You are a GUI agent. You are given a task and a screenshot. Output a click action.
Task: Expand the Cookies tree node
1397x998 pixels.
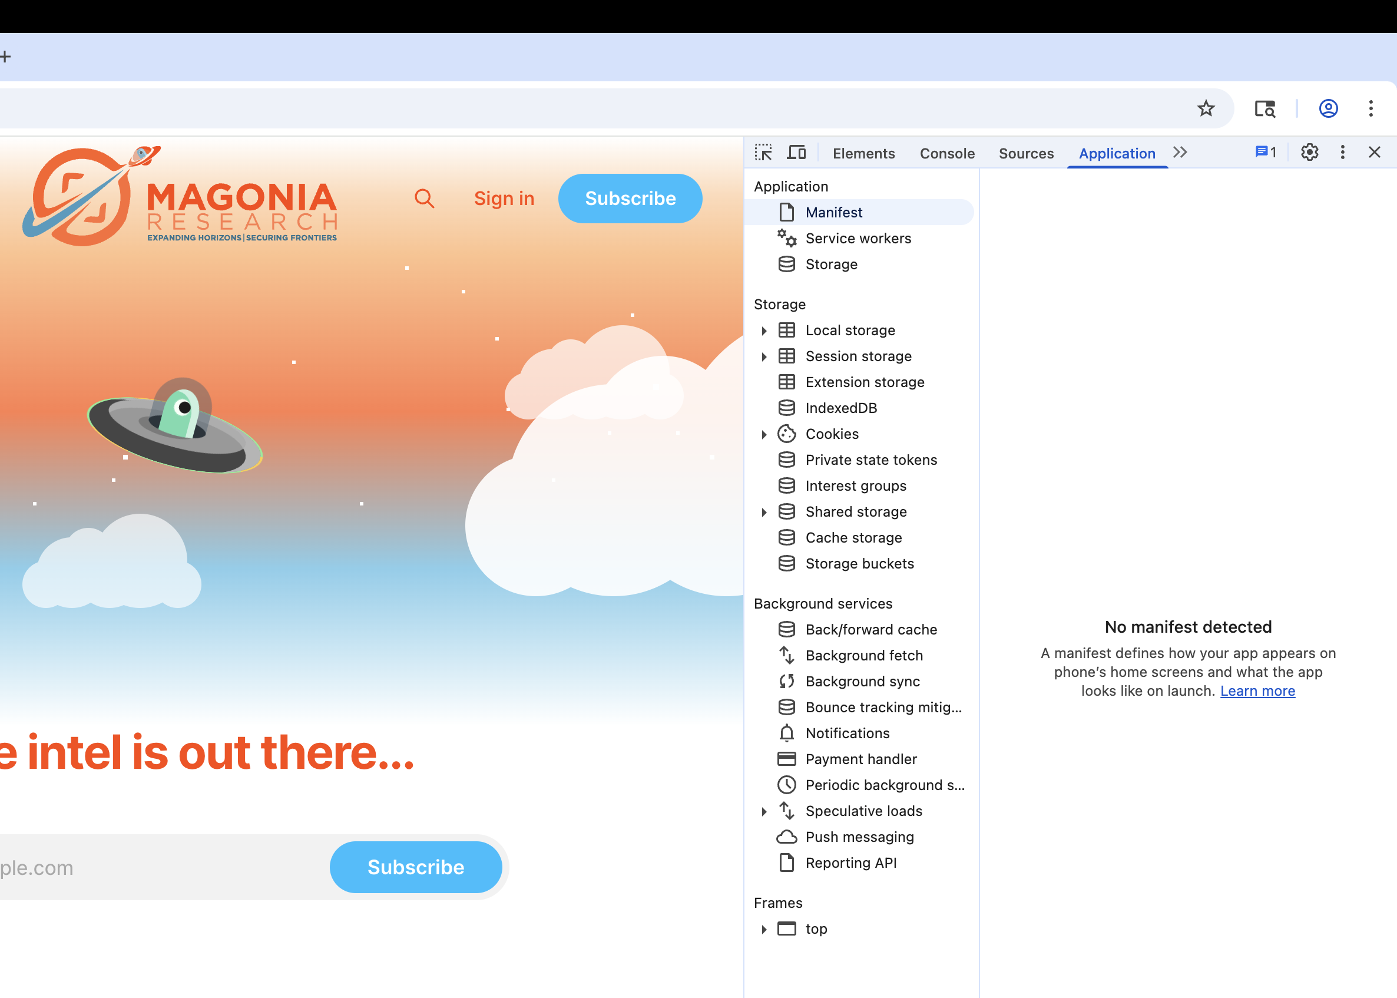(x=764, y=434)
